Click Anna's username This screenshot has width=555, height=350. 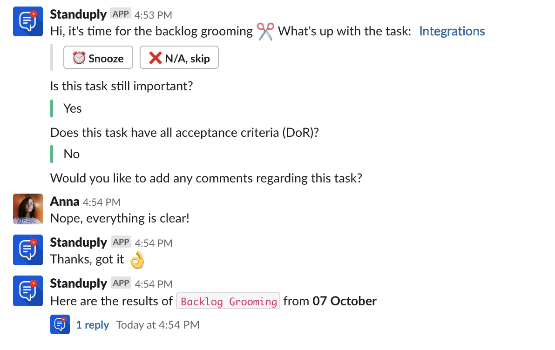(64, 202)
